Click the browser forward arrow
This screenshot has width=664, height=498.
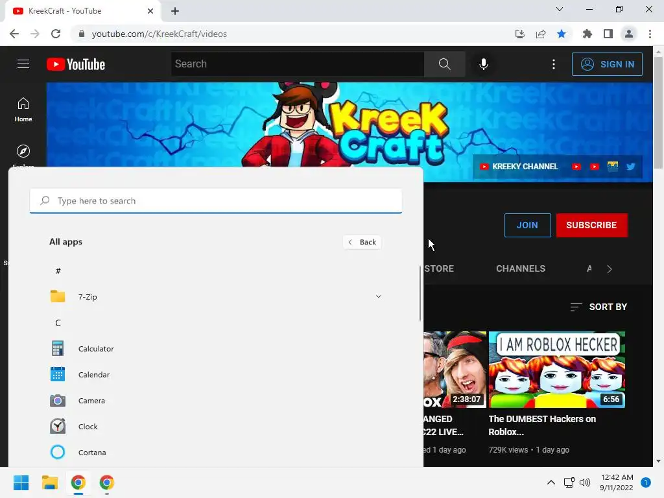click(x=35, y=34)
